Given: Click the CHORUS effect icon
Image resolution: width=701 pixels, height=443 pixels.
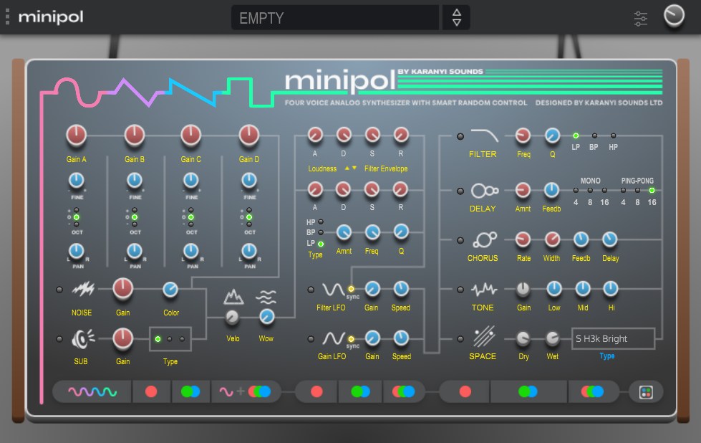Looking at the screenshot, I should (485, 240).
